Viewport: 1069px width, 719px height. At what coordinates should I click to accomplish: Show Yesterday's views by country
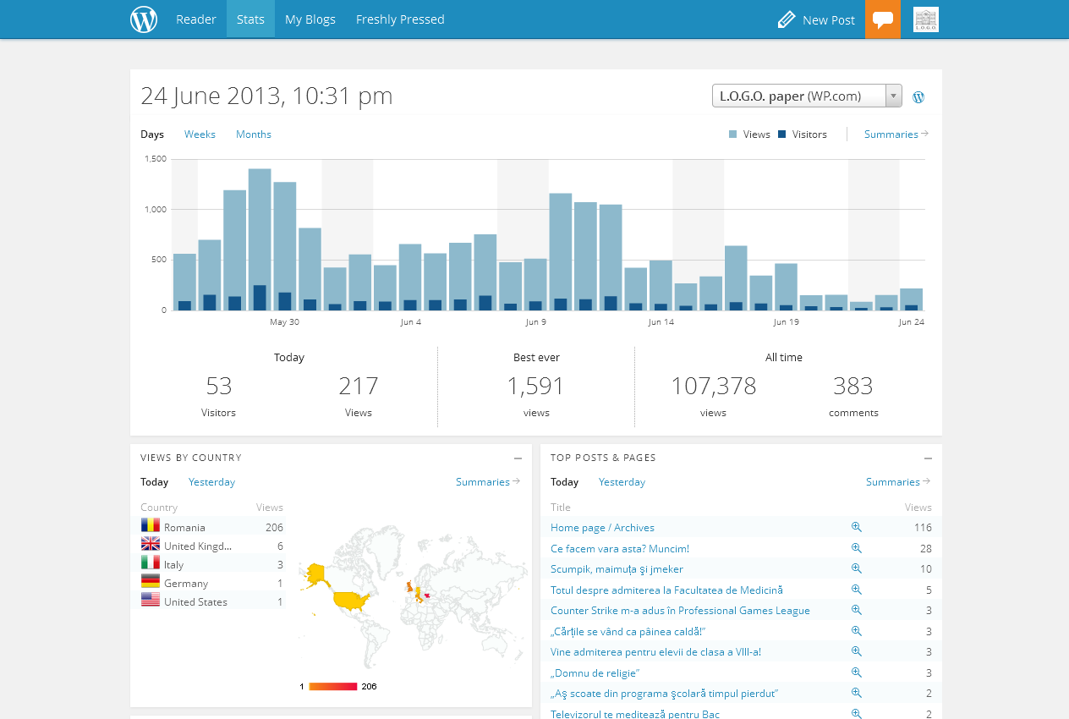pos(211,482)
